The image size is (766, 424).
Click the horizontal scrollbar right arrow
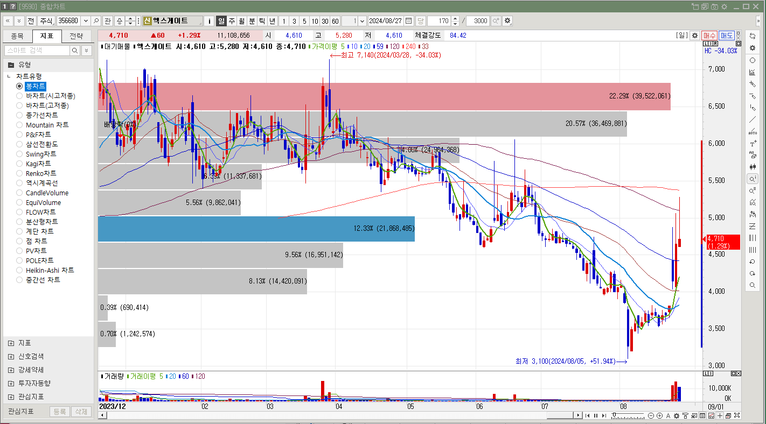click(x=578, y=415)
